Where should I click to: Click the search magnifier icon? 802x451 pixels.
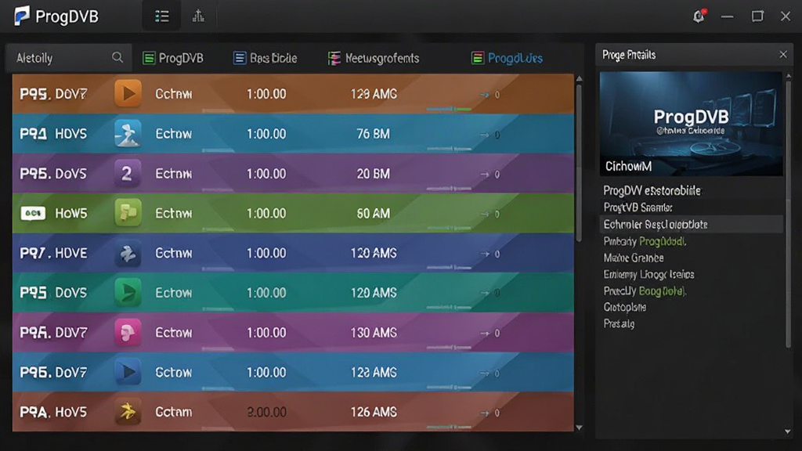[x=117, y=58]
